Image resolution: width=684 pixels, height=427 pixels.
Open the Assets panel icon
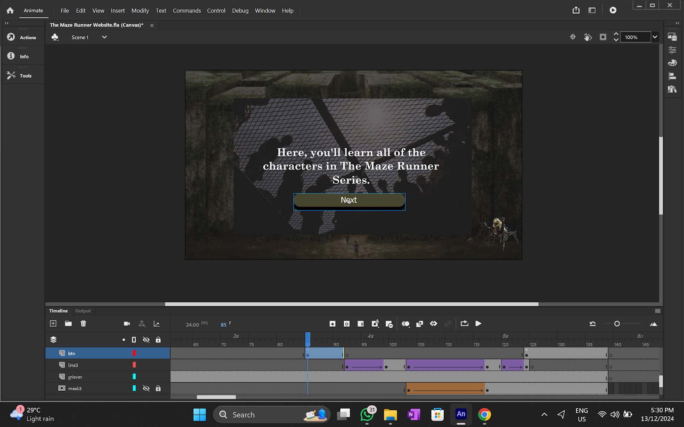[x=672, y=37]
